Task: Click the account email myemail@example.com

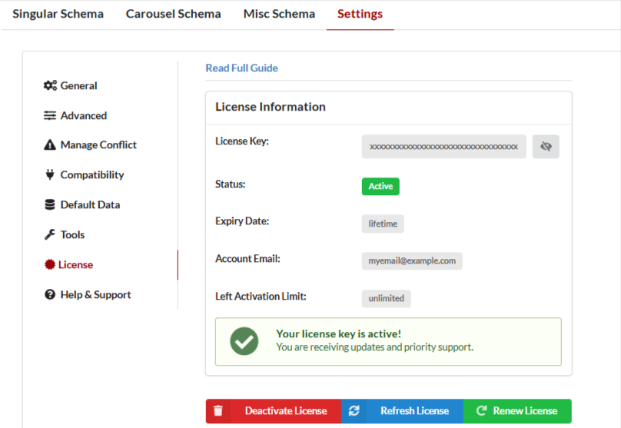Action: tap(412, 261)
